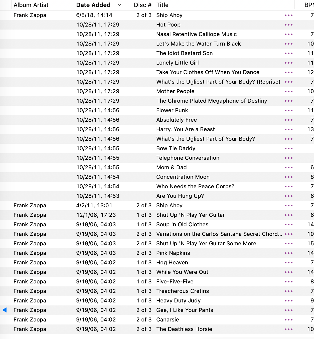314x339 pixels.
Task: Open more options for Hog Heaven
Action: (x=289, y=263)
